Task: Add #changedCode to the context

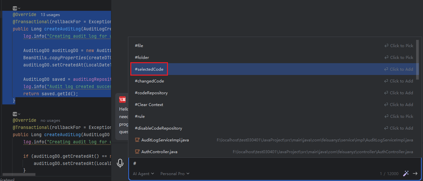Action: 149,81
